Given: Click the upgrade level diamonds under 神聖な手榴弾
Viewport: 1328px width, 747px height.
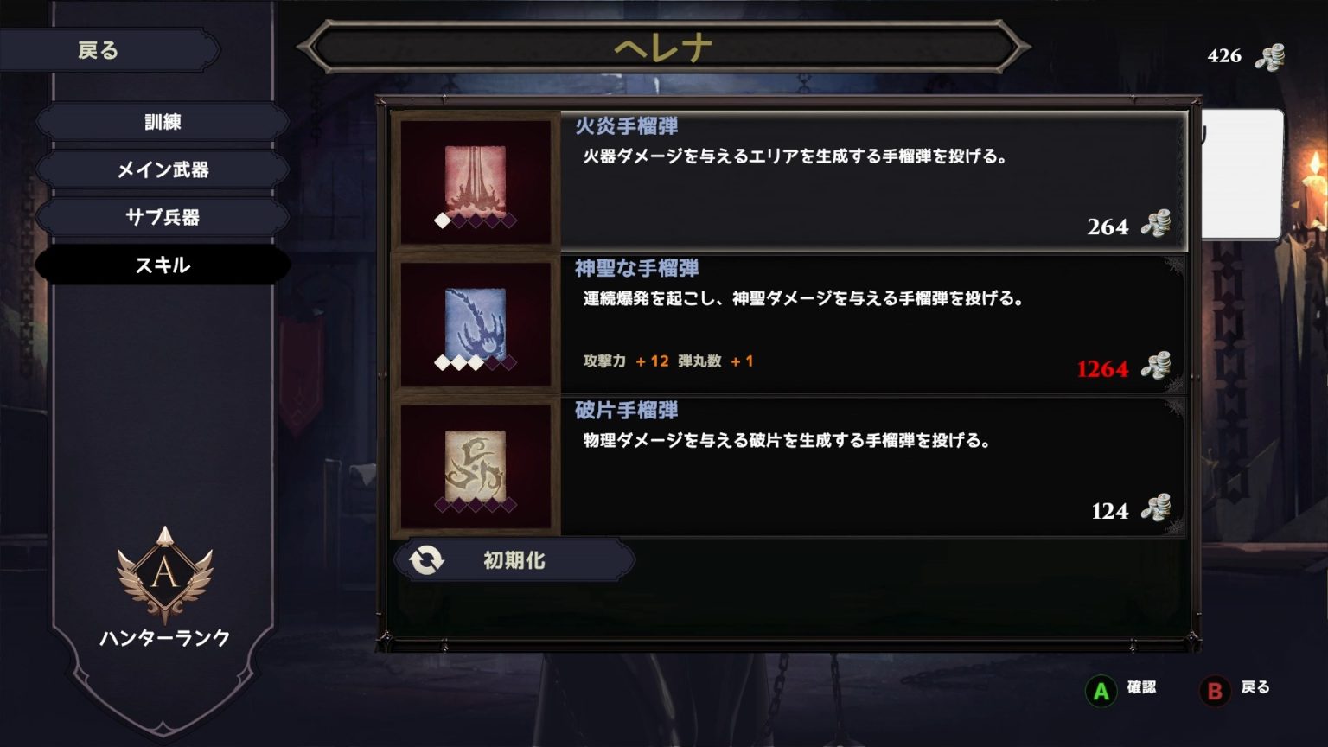Looking at the screenshot, I should pyautogui.click(x=476, y=363).
